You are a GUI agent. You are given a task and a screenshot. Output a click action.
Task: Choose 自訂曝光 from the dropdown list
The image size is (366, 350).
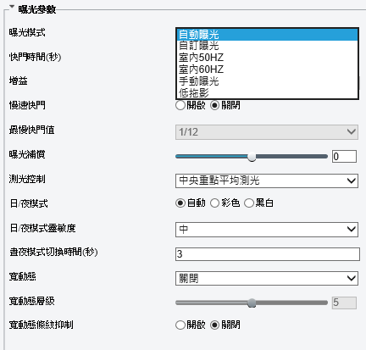coord(267,46)
